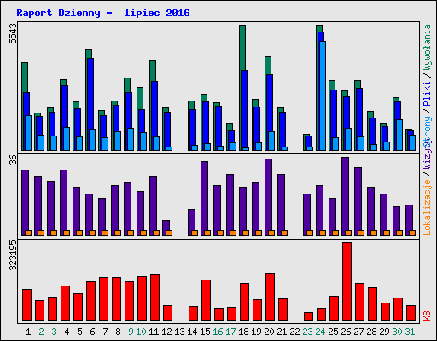
Task: Click the orange Lokalizacje legend text
Action: (x=427, y=208)
